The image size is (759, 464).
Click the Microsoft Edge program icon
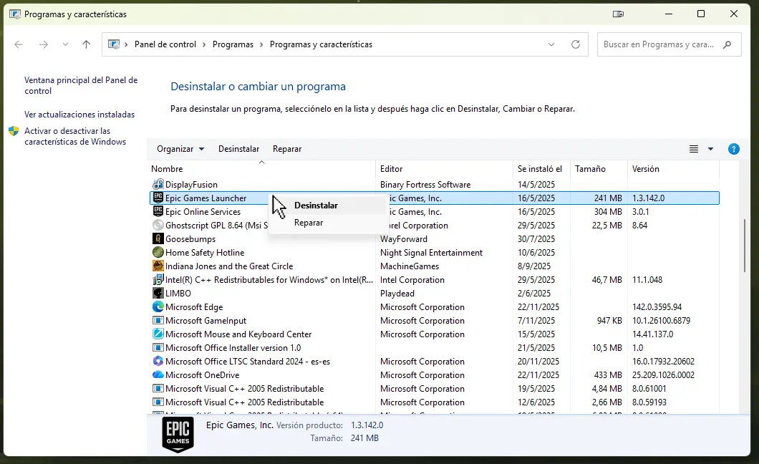click(158, 306)
